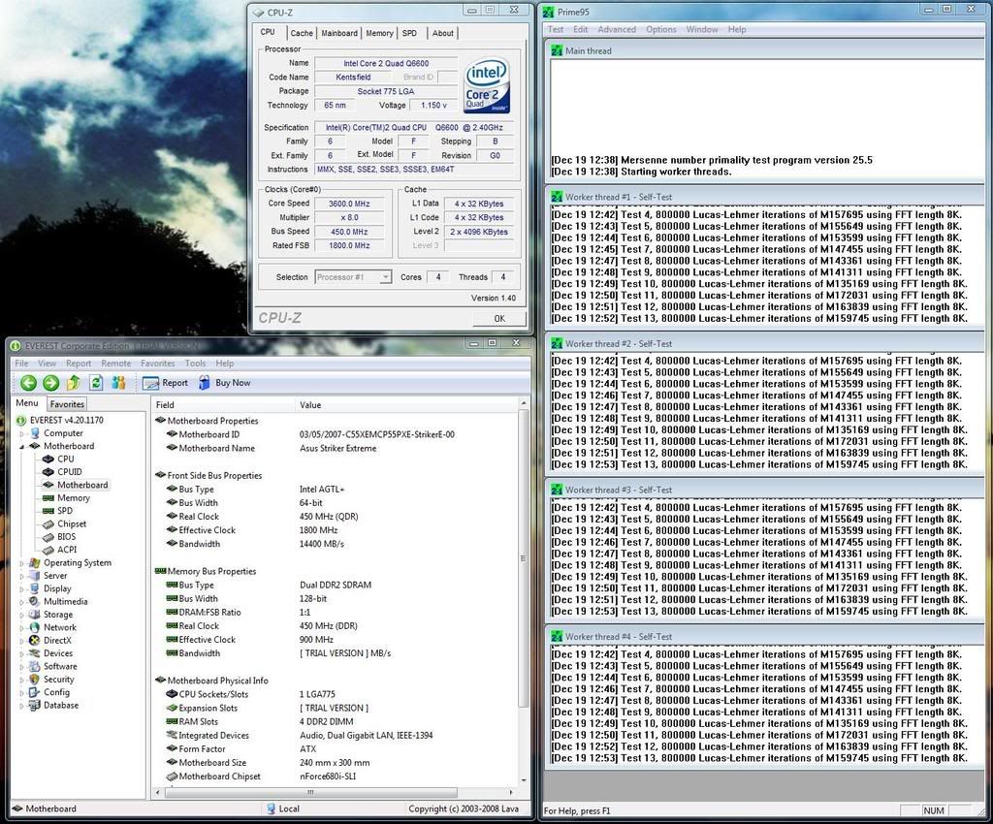Select the Memory item in EVEREST tree
The width and height of the screenshot is (993, 824).
tap(66, 498)
